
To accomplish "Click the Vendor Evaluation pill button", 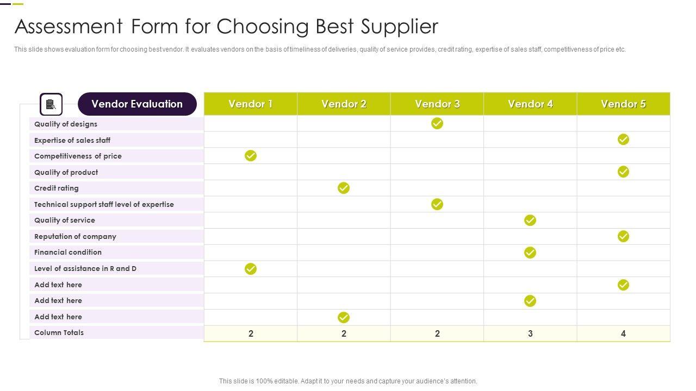I will coord(137,104).
